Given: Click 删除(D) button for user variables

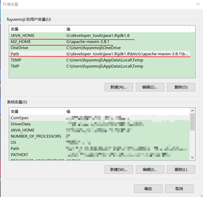Looking at the screenshot, I should tap(181, 87).
